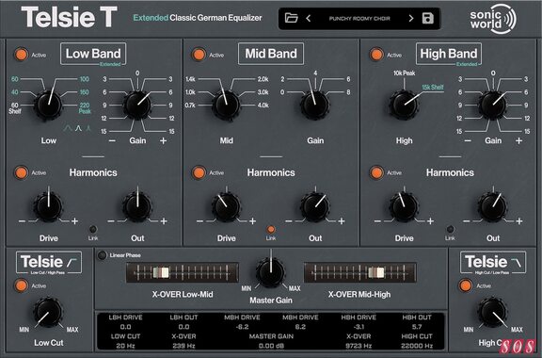The image size is (542, 358).
Task: Select the 10k Peak high frequency option
Action: pyautogui.click(x=404, y=73)
